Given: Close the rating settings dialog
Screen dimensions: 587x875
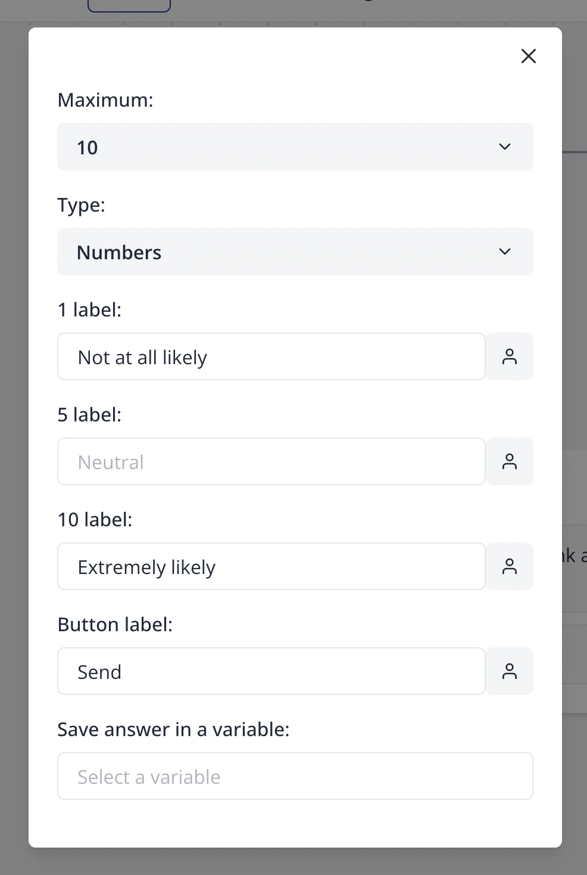Looking at the screenshot, I should tap(528, 56).
